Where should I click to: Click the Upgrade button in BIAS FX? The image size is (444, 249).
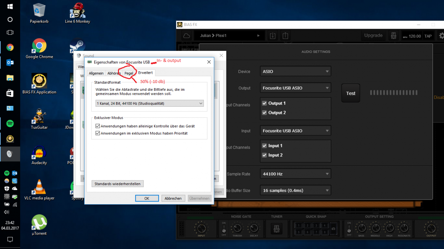pos(373,35)
